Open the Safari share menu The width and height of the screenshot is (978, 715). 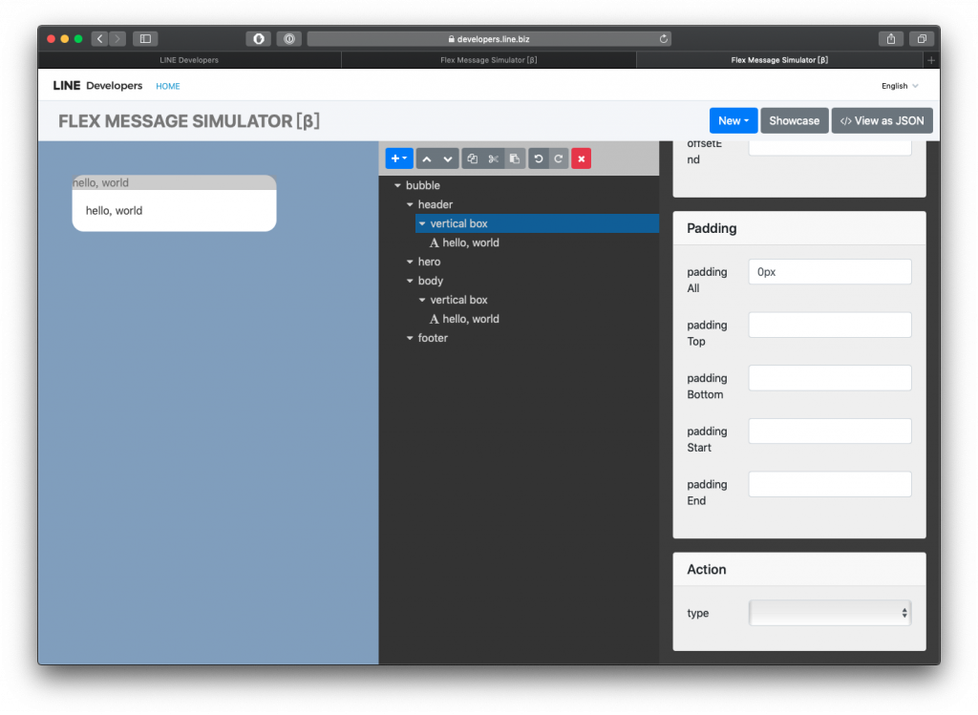click(891, 38)
